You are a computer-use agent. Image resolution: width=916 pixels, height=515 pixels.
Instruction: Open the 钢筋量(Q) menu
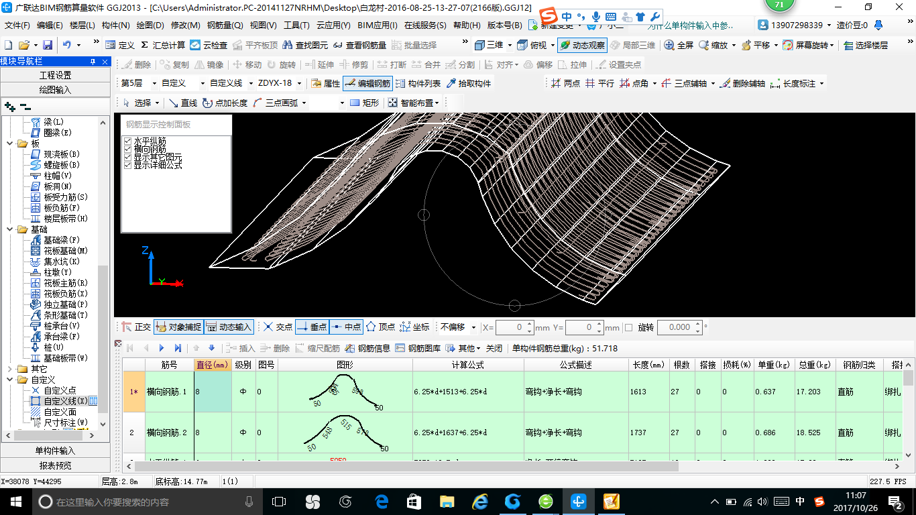pyautogui.click(x=225, y=25)
